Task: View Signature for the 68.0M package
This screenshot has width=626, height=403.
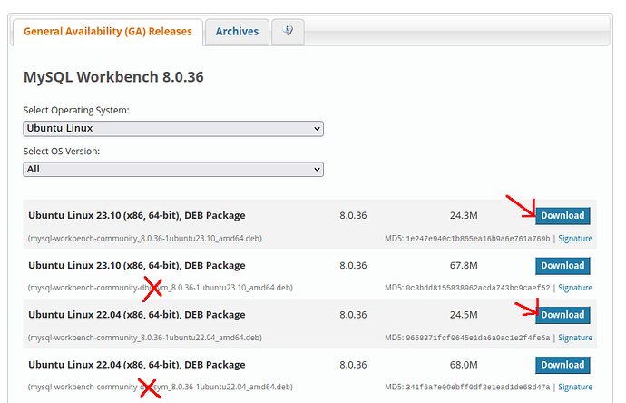Action: [x=575, y=387]
